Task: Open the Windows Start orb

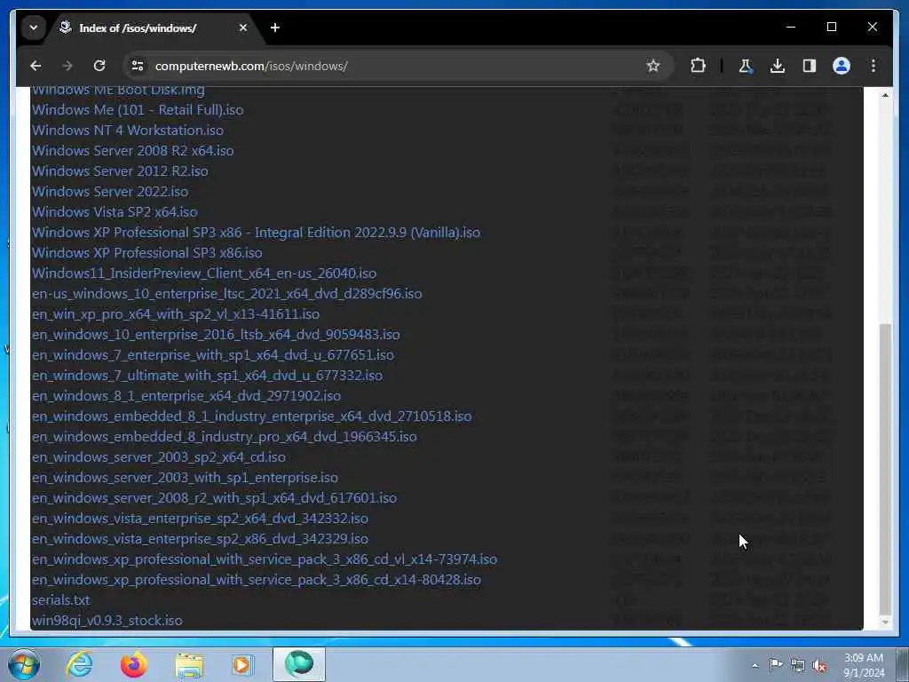Action: pyautogui.click(x=24, y=664)
